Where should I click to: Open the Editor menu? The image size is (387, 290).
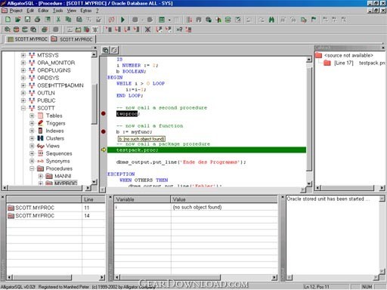(x=43, y=11)
